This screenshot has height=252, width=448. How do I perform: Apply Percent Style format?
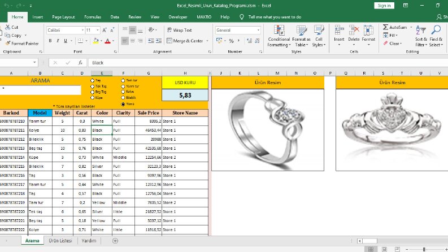pyautogui.click(x=231, y=41)
